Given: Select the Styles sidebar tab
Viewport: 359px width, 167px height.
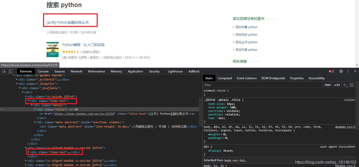Looking at the screenshot, I should point(209,78).
